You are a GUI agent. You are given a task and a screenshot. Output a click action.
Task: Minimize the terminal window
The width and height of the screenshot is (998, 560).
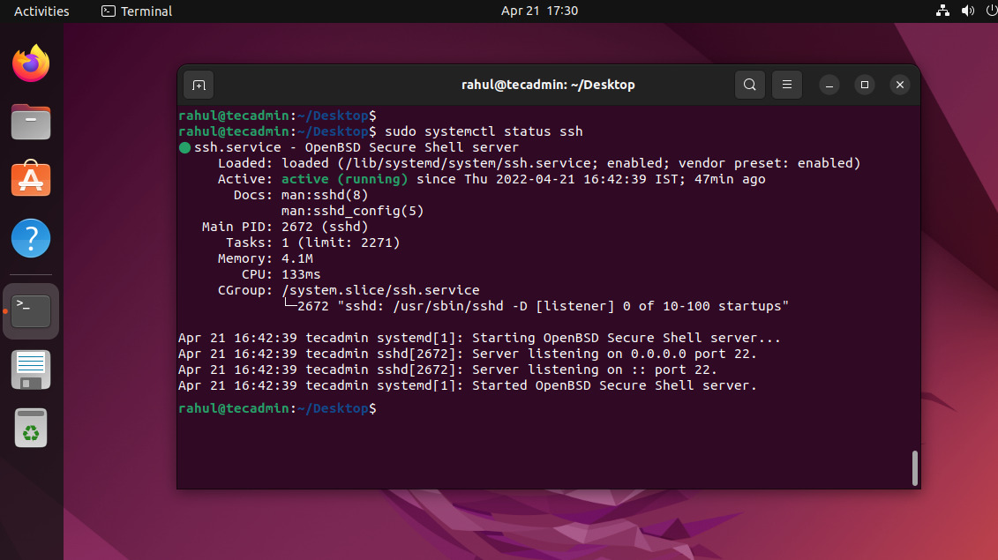pyautogui.click(x=829, y=85)
